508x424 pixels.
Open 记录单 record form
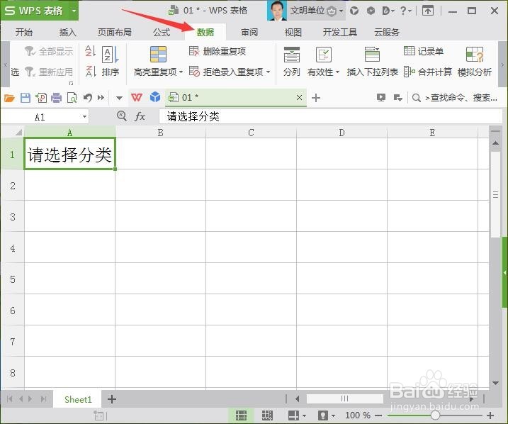point(424,51)
